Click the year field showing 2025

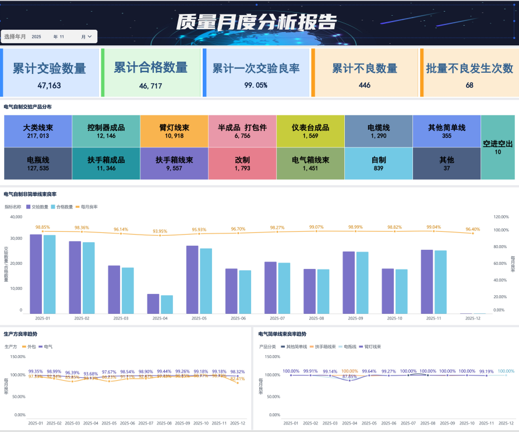pos(37,37)
